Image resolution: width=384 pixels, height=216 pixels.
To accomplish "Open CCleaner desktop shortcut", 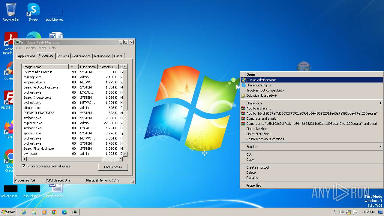I will (8, 71).
